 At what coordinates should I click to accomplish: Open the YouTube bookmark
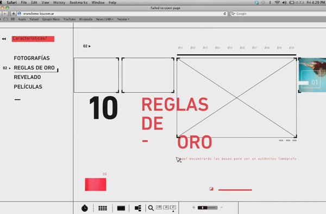pyautogui.click(x=70, y=19)
